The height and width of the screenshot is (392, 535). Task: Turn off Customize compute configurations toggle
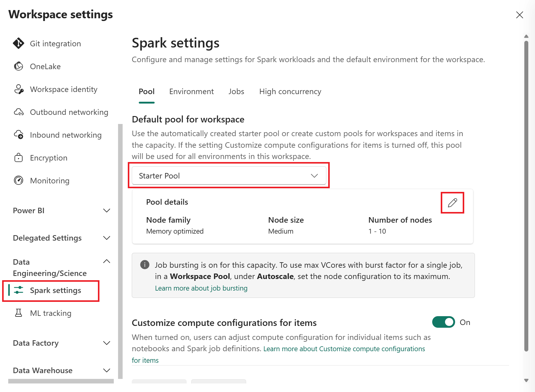pos(443,322)
